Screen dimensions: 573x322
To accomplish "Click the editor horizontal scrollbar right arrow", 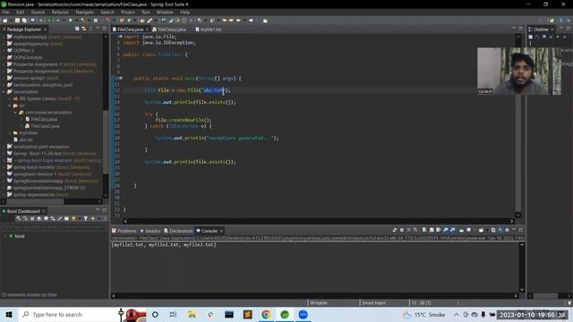I will pyautogui.click(x=511, y=221).
